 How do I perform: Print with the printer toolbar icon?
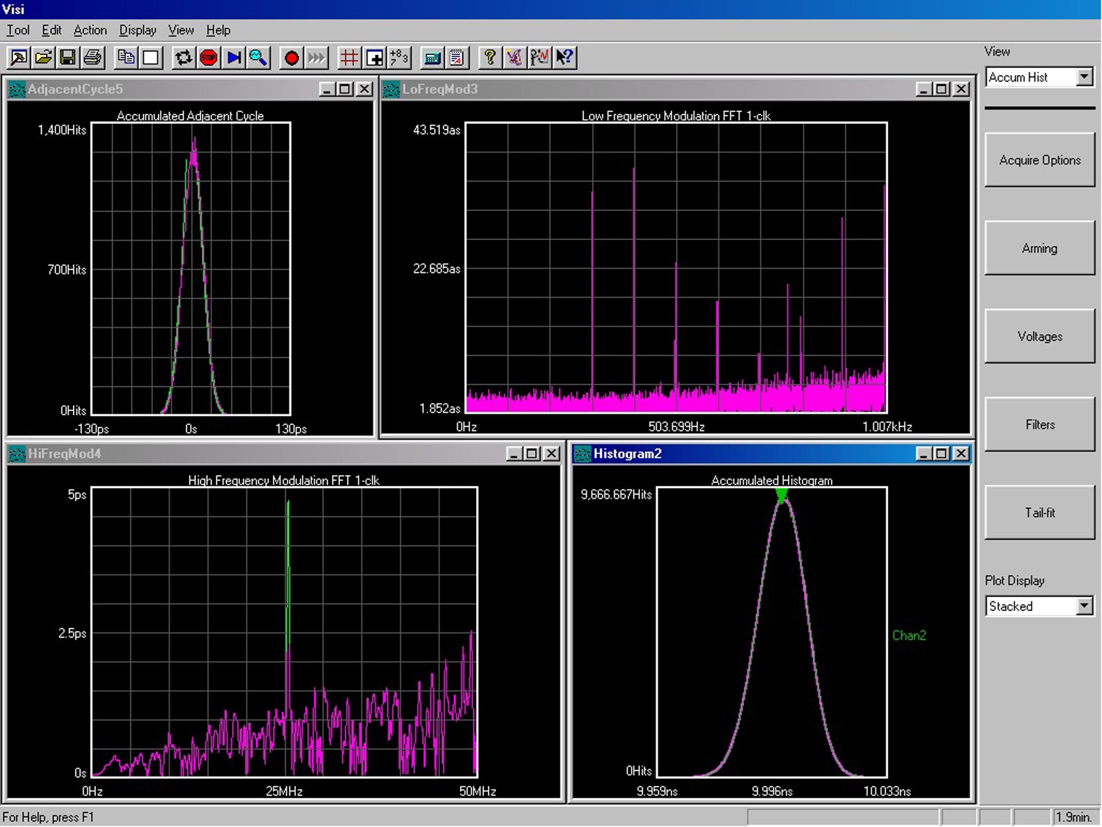pyautogui.click(x=92, y=57)
